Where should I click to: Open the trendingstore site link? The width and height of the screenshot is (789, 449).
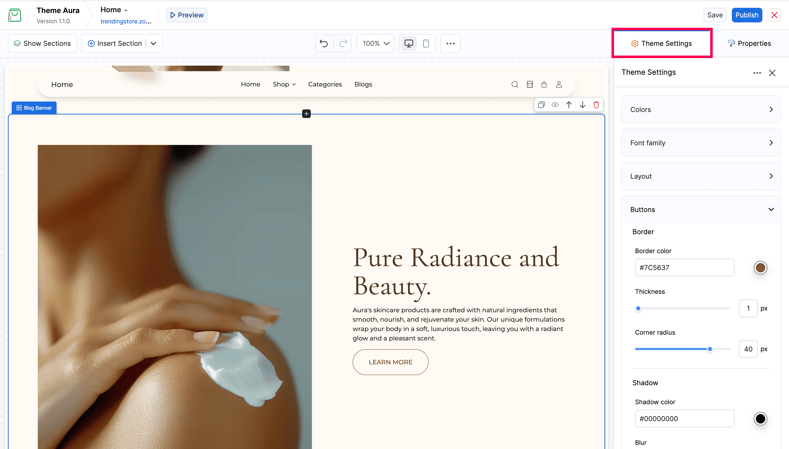126,21
